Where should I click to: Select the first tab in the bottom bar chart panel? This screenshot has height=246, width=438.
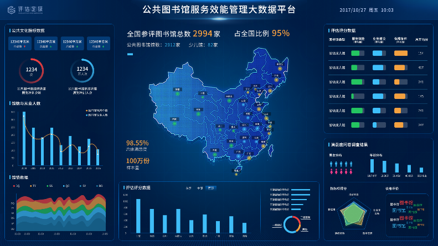coord(188,188)
